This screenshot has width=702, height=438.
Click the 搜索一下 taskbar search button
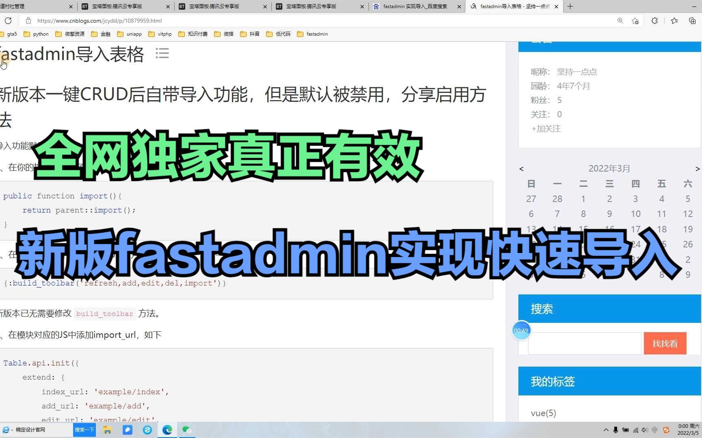(x=84, y=429)
